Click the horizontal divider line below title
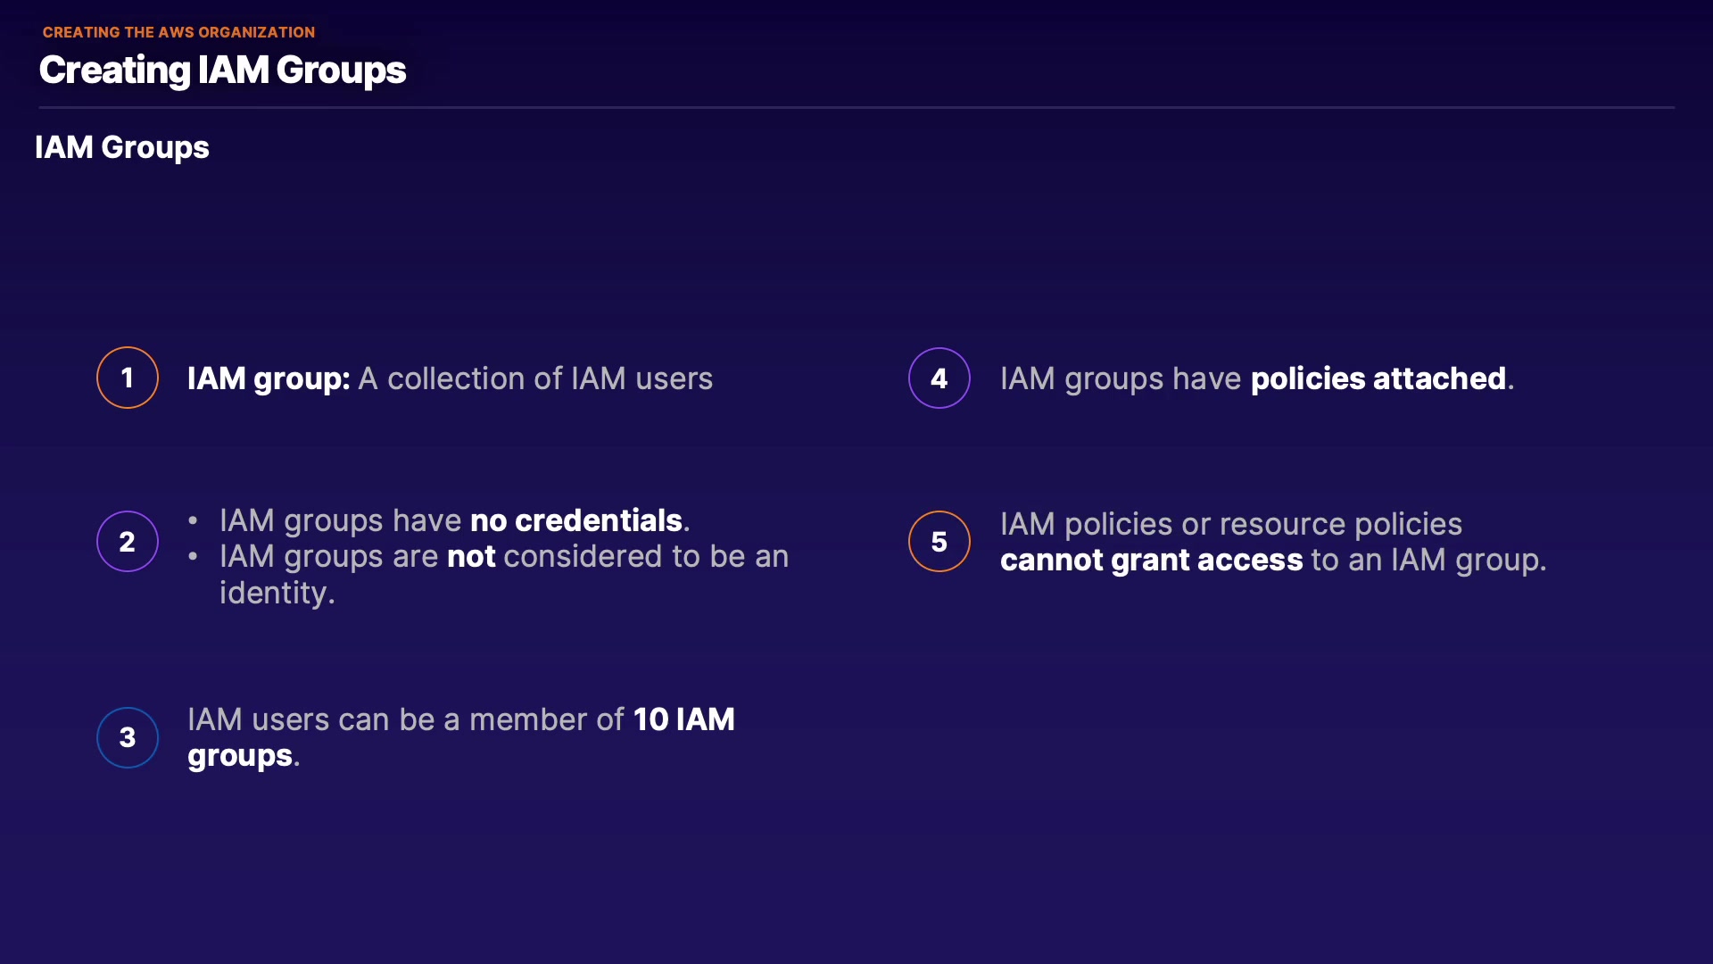The width and height of the screenshot is (1713, 964). point(856,107)
